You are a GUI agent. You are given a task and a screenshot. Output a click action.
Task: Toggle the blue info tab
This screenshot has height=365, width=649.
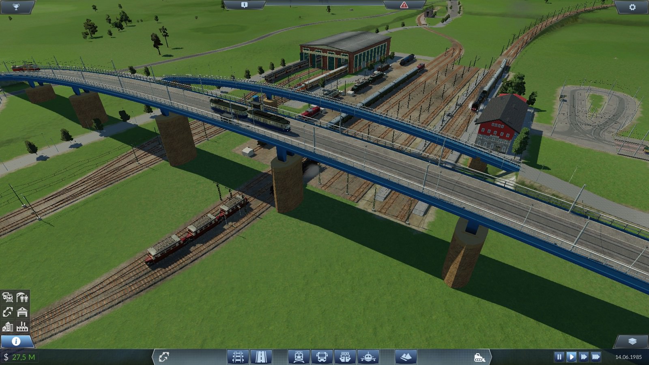coord(16,341)
